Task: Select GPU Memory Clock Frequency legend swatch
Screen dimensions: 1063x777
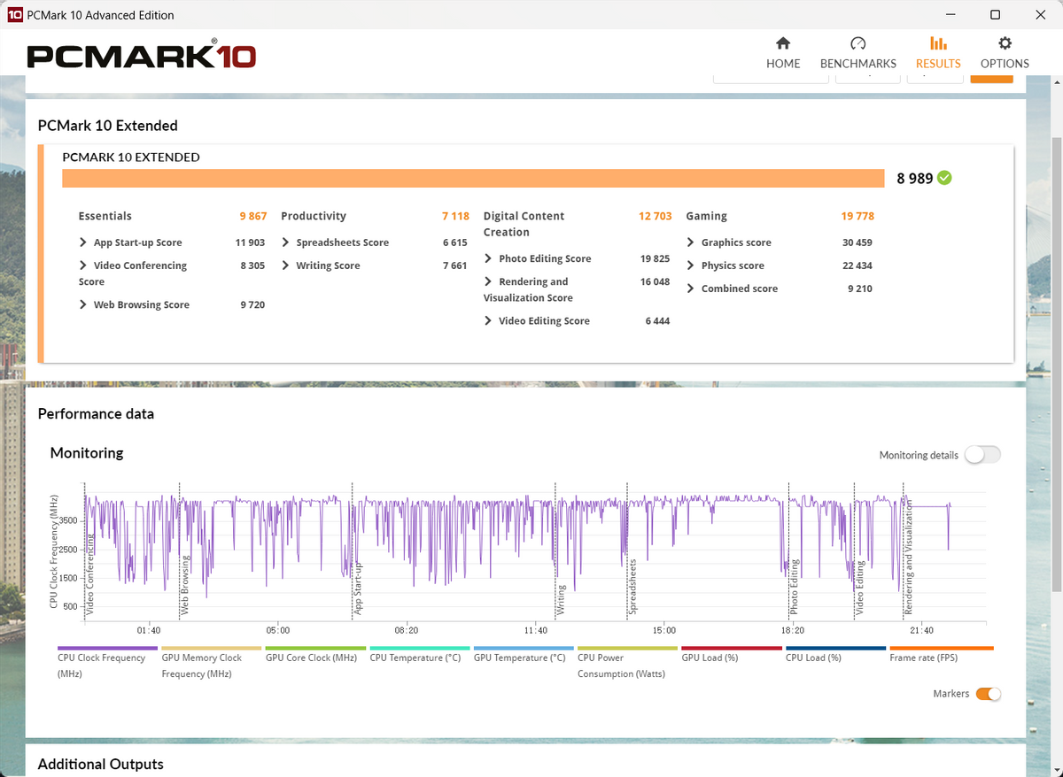Action: 211,649
